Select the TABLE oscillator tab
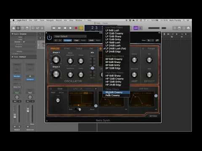The image size is (202, 151). coord(79,49)
